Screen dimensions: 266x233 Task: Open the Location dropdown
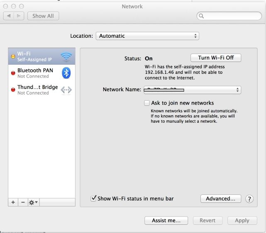coord(147,36)
